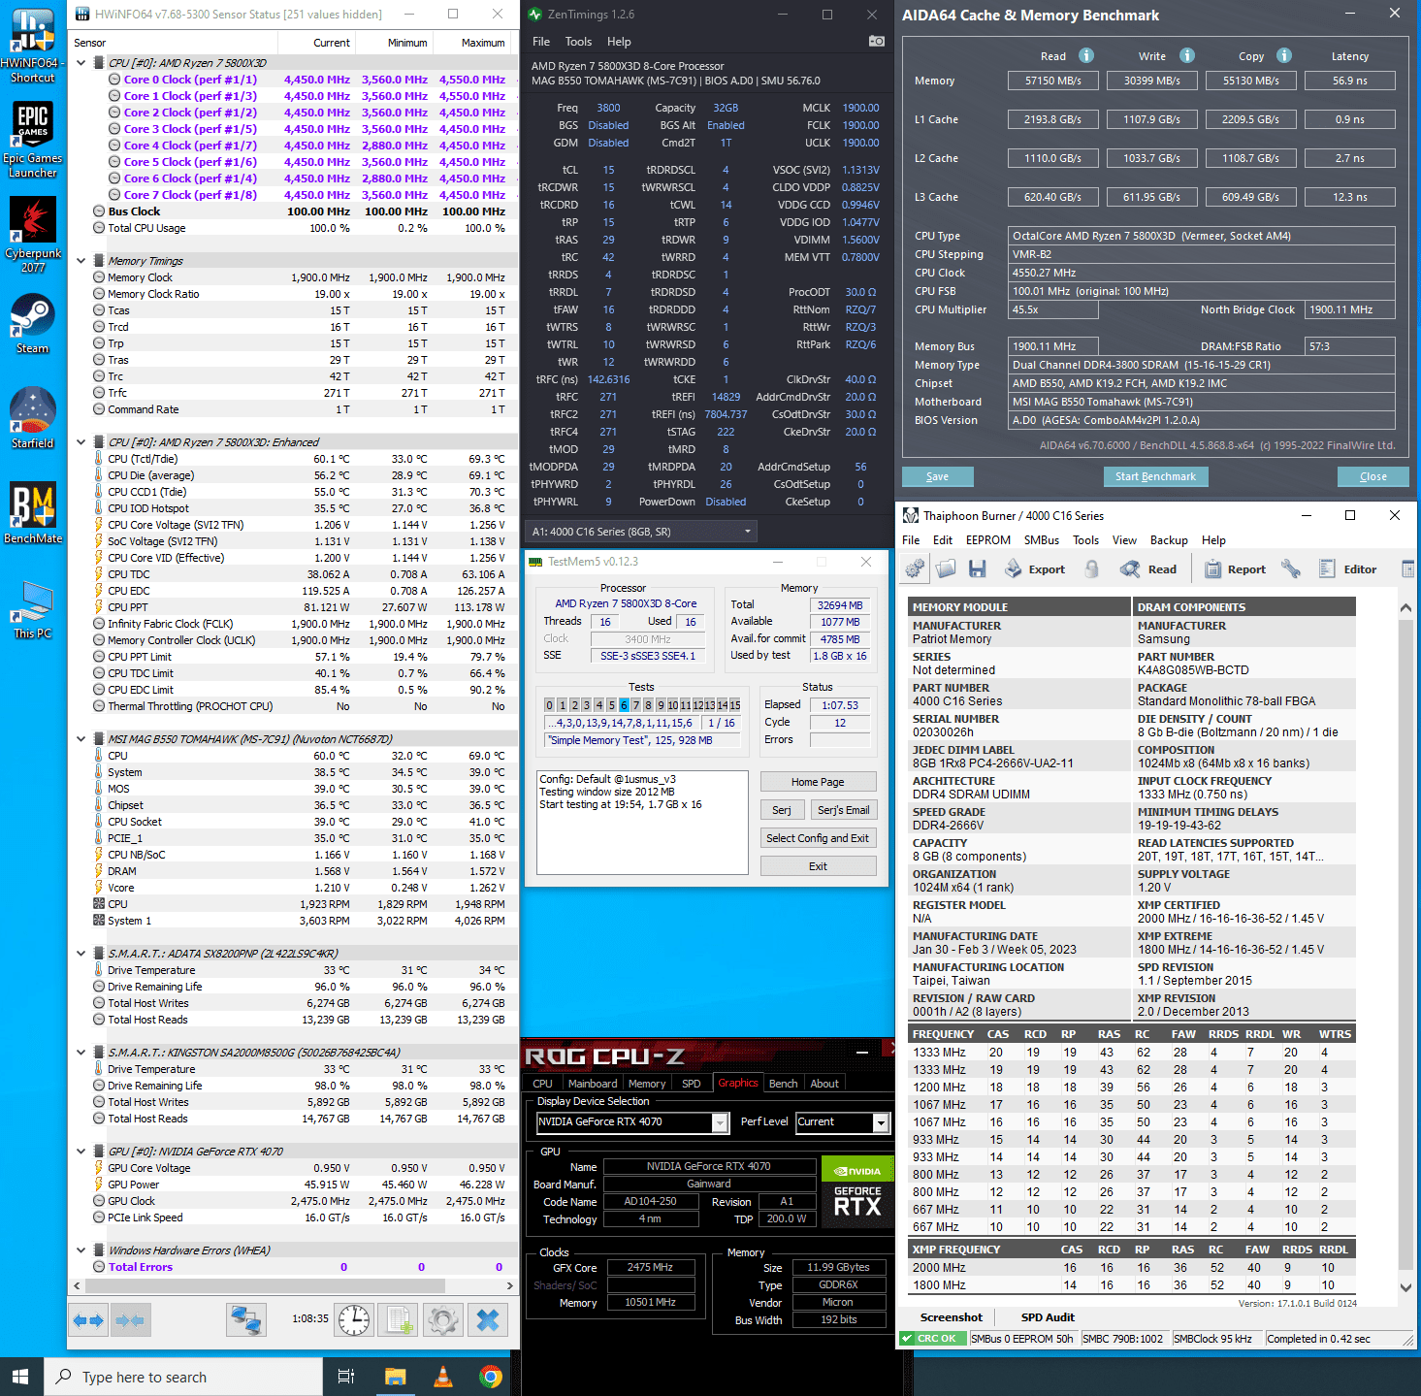The width and height of the screenshot is (1421, 1396).
Task: Click Report in Thaiphoon Burner toolbar
Action: pos(1235,569)
